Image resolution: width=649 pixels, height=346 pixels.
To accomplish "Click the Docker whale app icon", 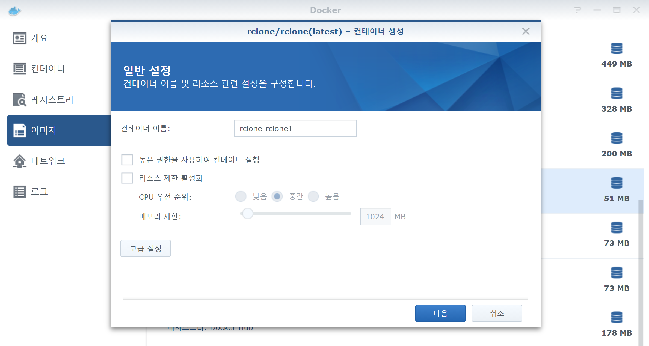I will point(14,11).
